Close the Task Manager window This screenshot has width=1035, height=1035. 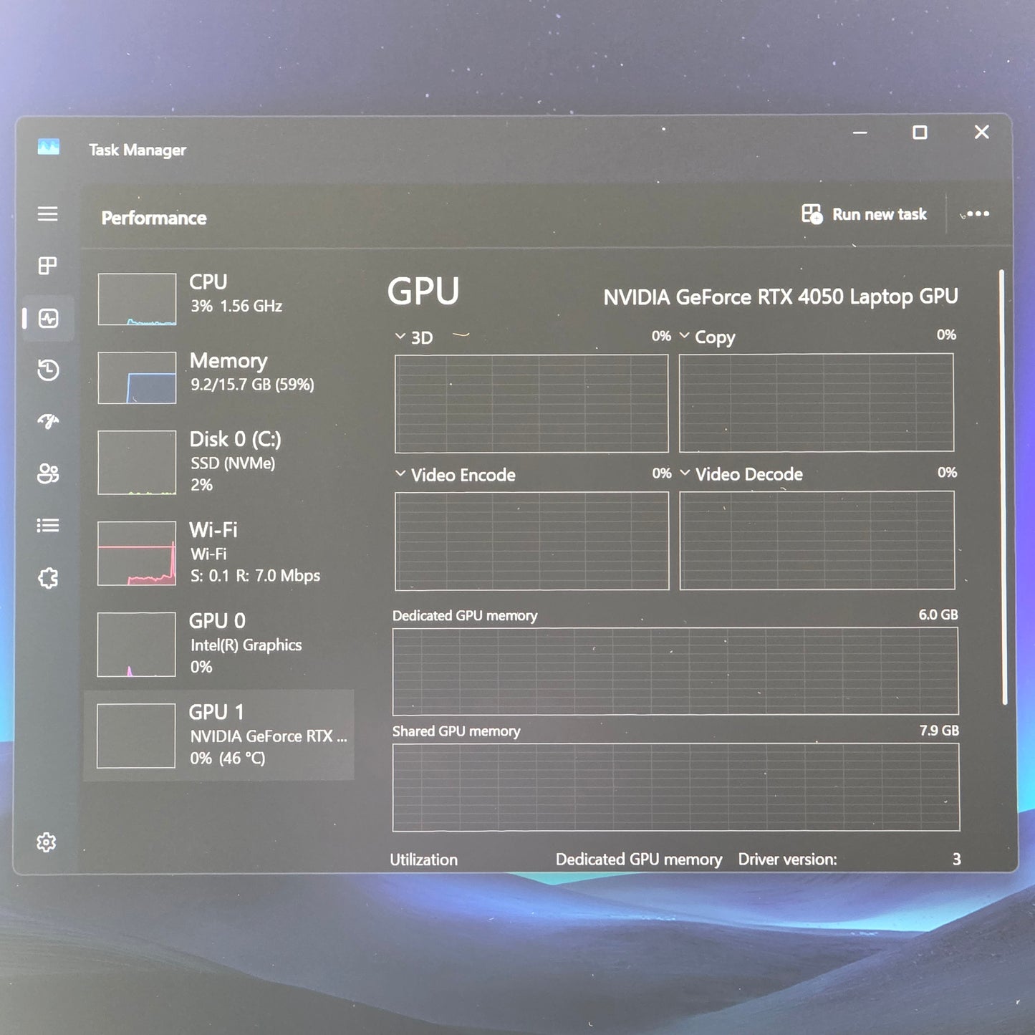pyautogui.click(x=982, y=132)
